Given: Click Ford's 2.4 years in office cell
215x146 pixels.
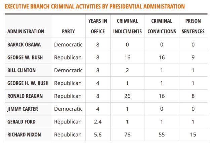Looking at the screenshot, I should coord(98,122).
